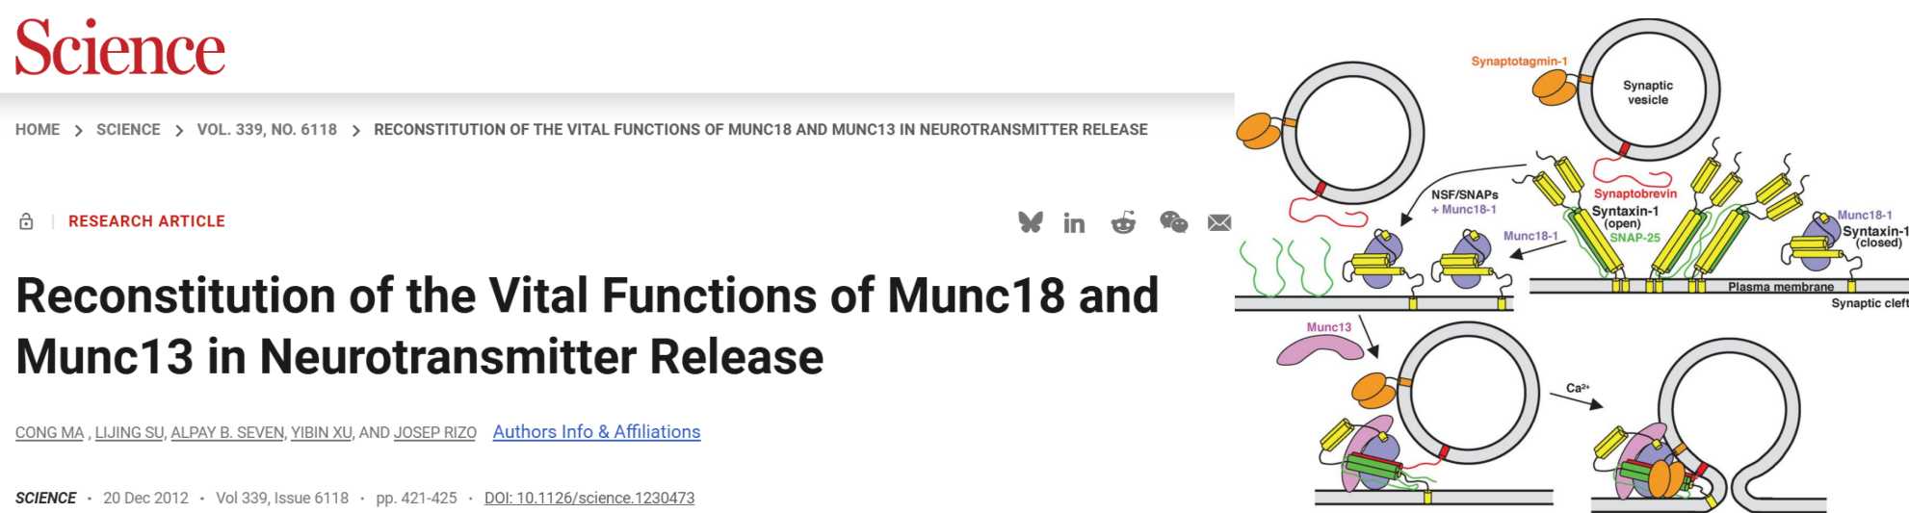The width and height of the screenshot is (1909, 513).
Task: Open author Josep Rizo link
Action: (x=435, y=432)
